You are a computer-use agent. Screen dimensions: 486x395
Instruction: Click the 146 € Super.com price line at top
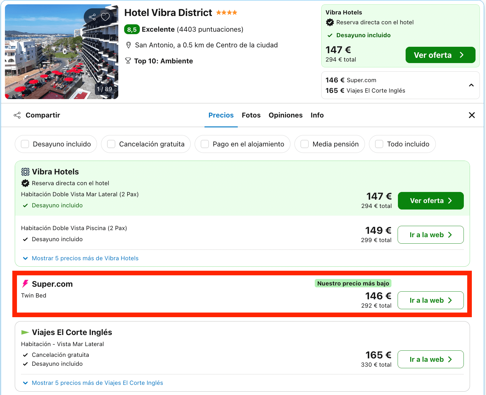coord(351,80)
